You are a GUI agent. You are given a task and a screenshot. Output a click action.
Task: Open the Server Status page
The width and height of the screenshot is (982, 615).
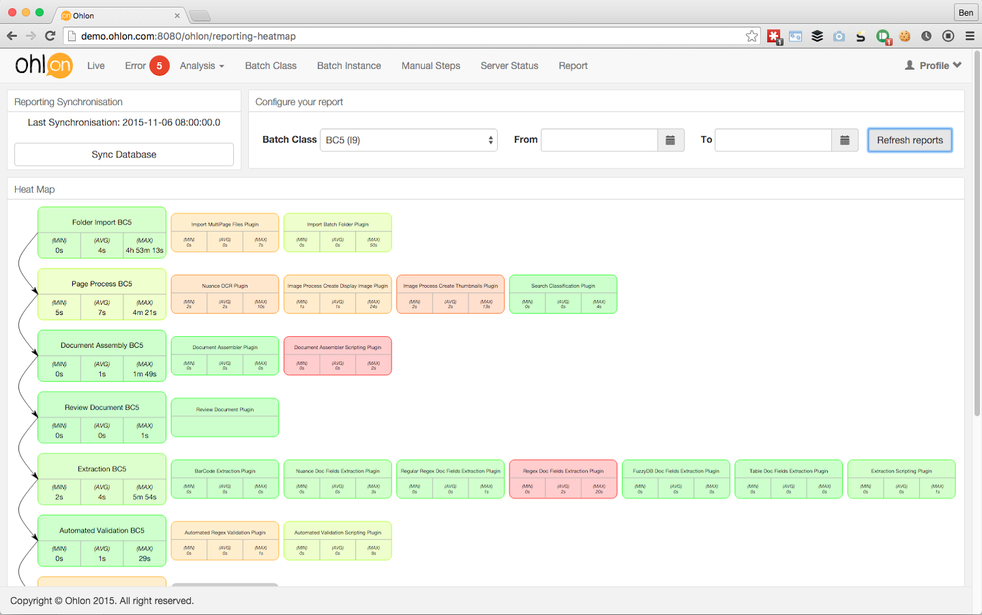(509, 65)
